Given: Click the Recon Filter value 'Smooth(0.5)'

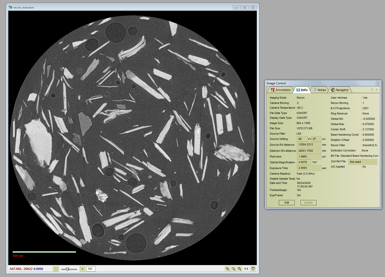Looking at the screenshot, I should click(370, 145).
